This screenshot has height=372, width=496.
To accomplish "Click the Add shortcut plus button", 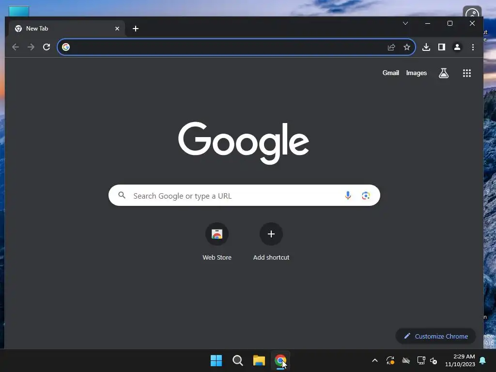I will click(271, 234).
